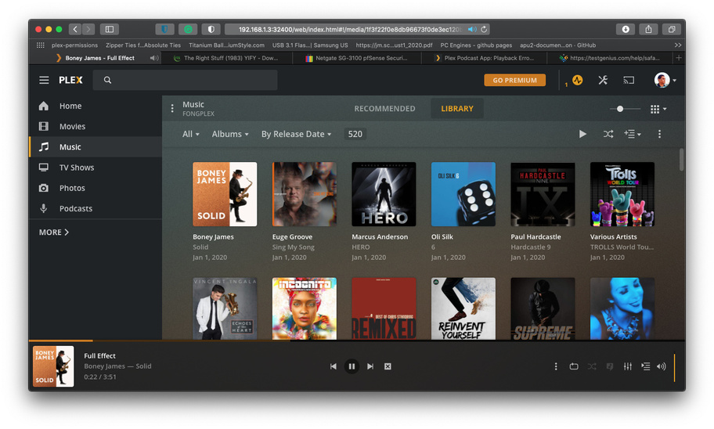Toggle repeat in the player
The image size is (714, 429).
(x=574, y=366)
